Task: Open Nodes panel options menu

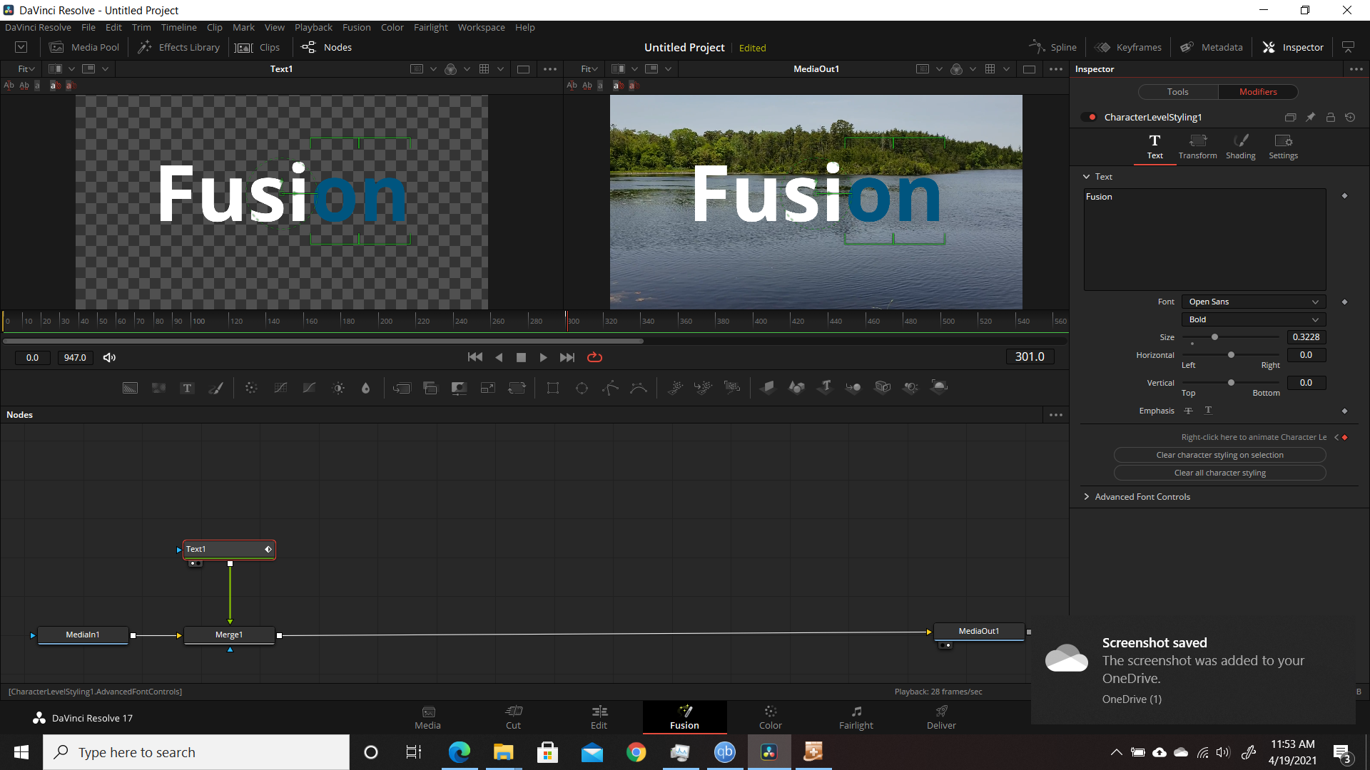Action: 1056,415
